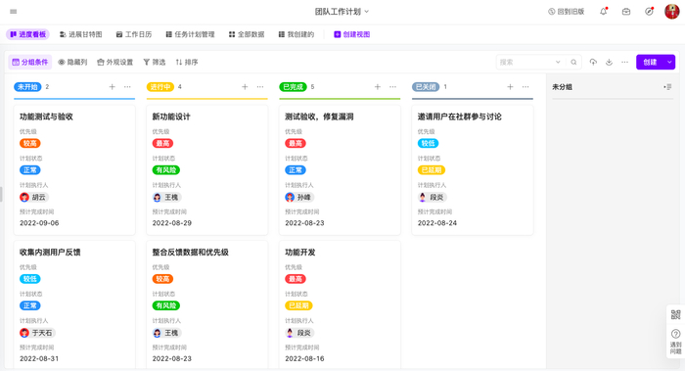Open the hamburger menu at top left

click(x=13, y=12)
